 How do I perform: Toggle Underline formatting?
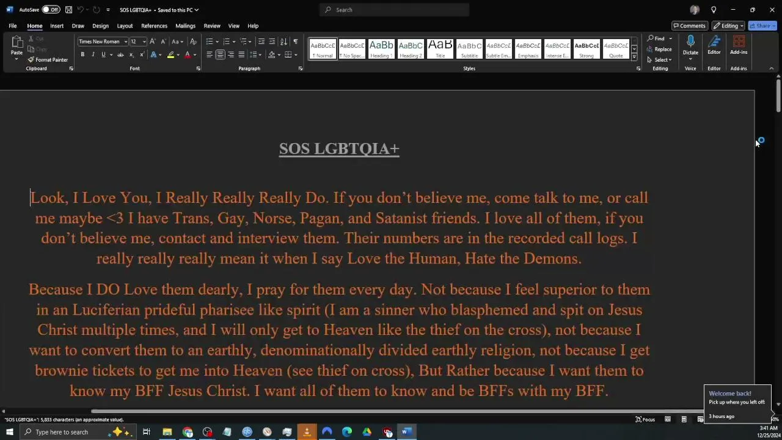(x=103, y=55)
